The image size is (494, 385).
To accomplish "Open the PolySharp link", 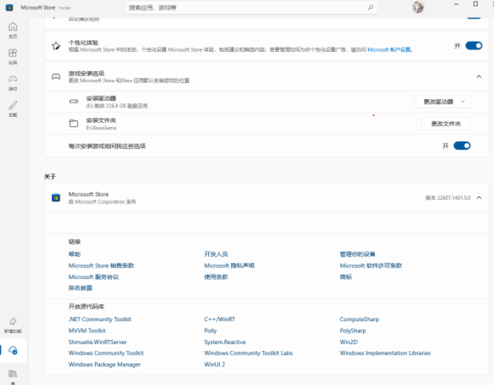I will [x=353, y=331].
